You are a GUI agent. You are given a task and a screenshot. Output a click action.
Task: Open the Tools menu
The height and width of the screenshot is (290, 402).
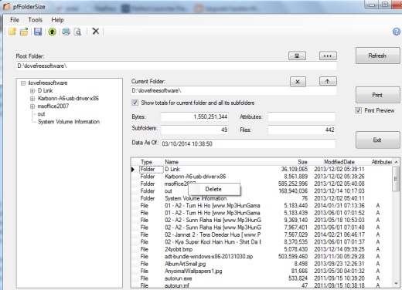pyautogui.click(x=35, y=20)
